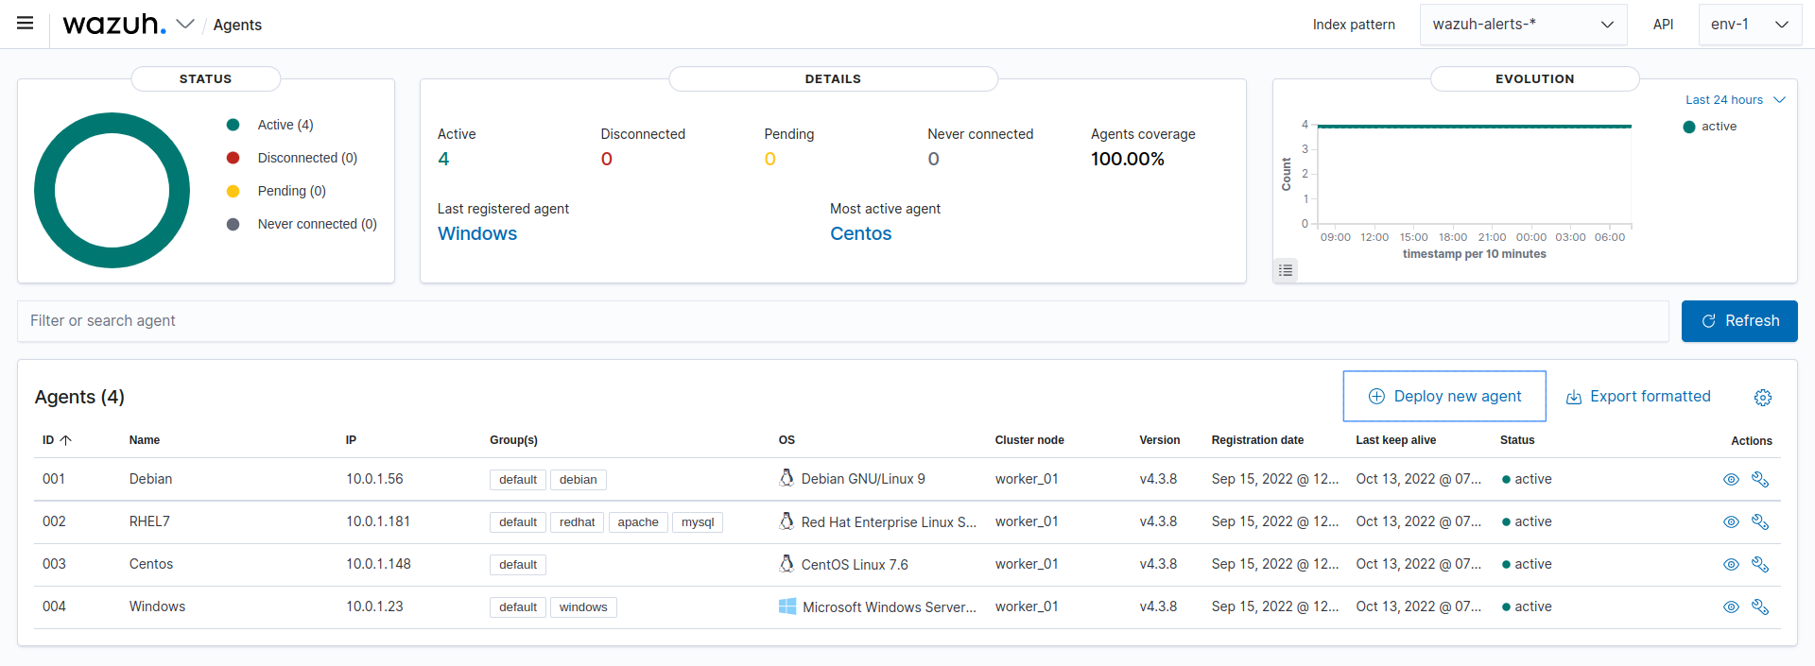Viewport: 1815px width, 666px height.
Task: Open the env-1 API dropdown
Action: click(1750, 25)
